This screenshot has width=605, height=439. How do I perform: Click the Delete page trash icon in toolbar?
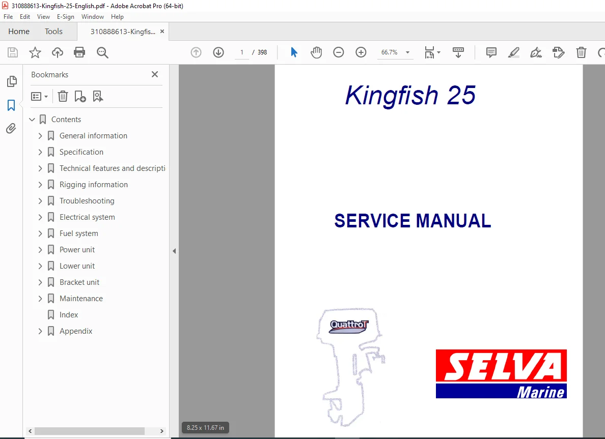(x=581, y=52)
